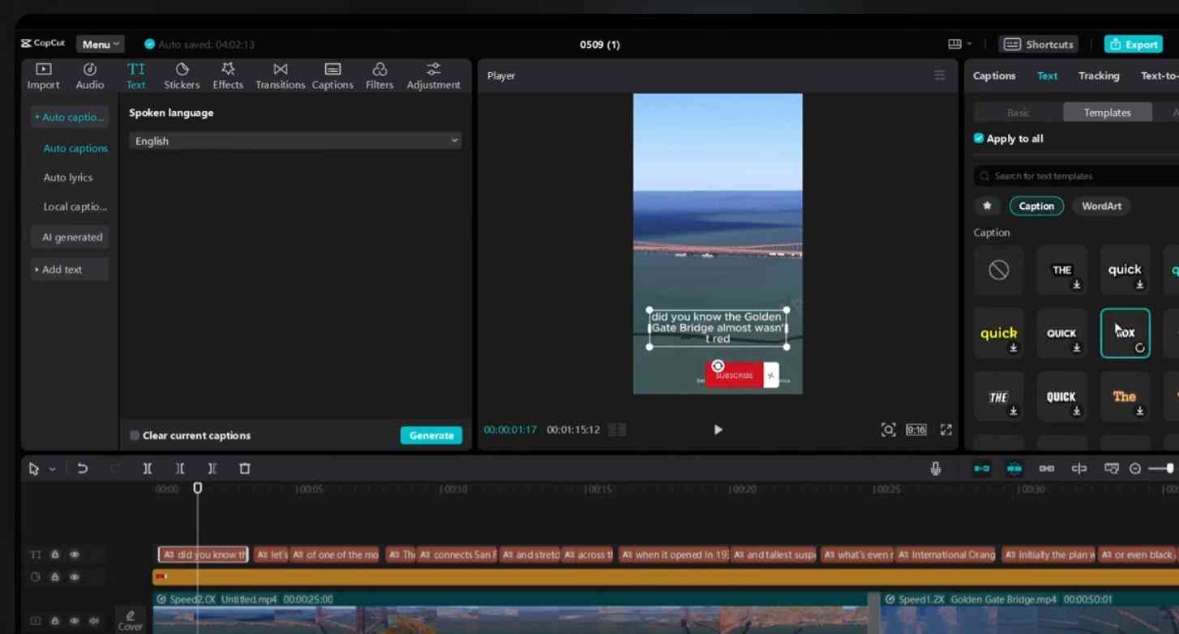
Task: Open the Filters tab
Action: pos(379,76)
